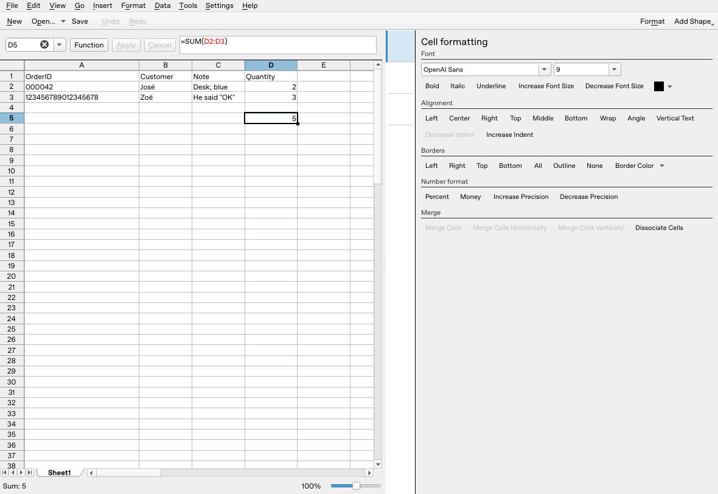The width and height of the screenshot is (718, 494).
Task: Open the font size dropdown showing 9
Action: (x=615, y=69)
